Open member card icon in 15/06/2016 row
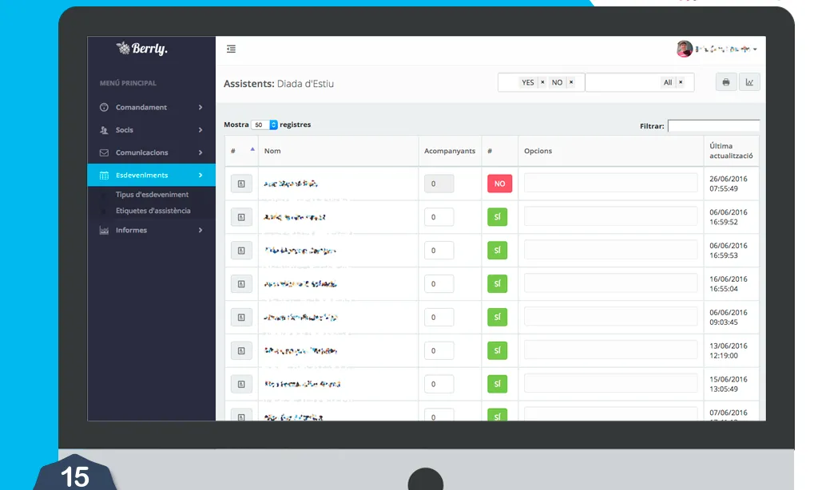This screenshot has width=818, height=490. 241,384
